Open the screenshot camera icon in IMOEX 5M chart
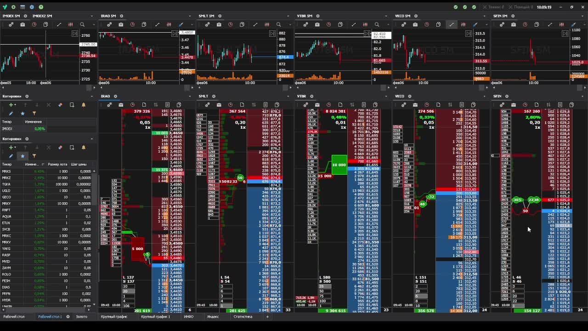The image size is (588, 331). click(x=23, y=24)
